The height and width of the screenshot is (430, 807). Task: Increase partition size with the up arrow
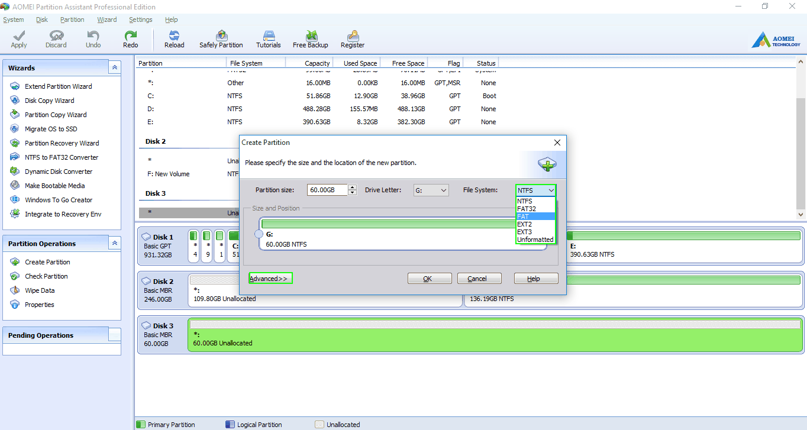[x=353, y=187]
